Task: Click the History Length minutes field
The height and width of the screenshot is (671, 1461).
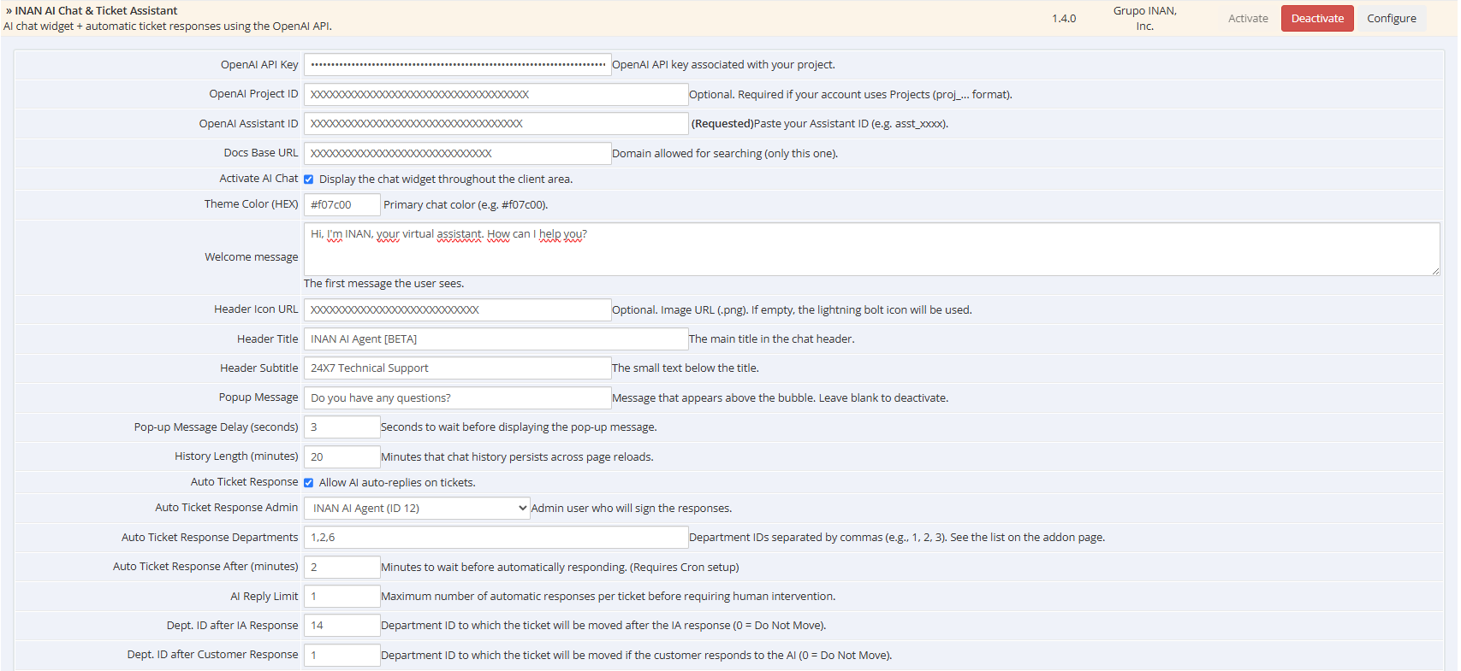Action: [x=341, y=457]
